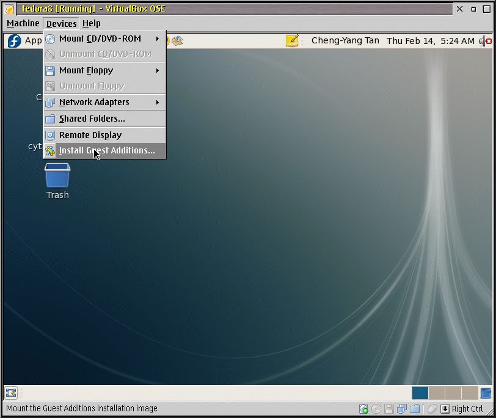Screen dimensions: 496x418
Task: Click the folder icon beside Shared Folders
Action: (50, 119)
